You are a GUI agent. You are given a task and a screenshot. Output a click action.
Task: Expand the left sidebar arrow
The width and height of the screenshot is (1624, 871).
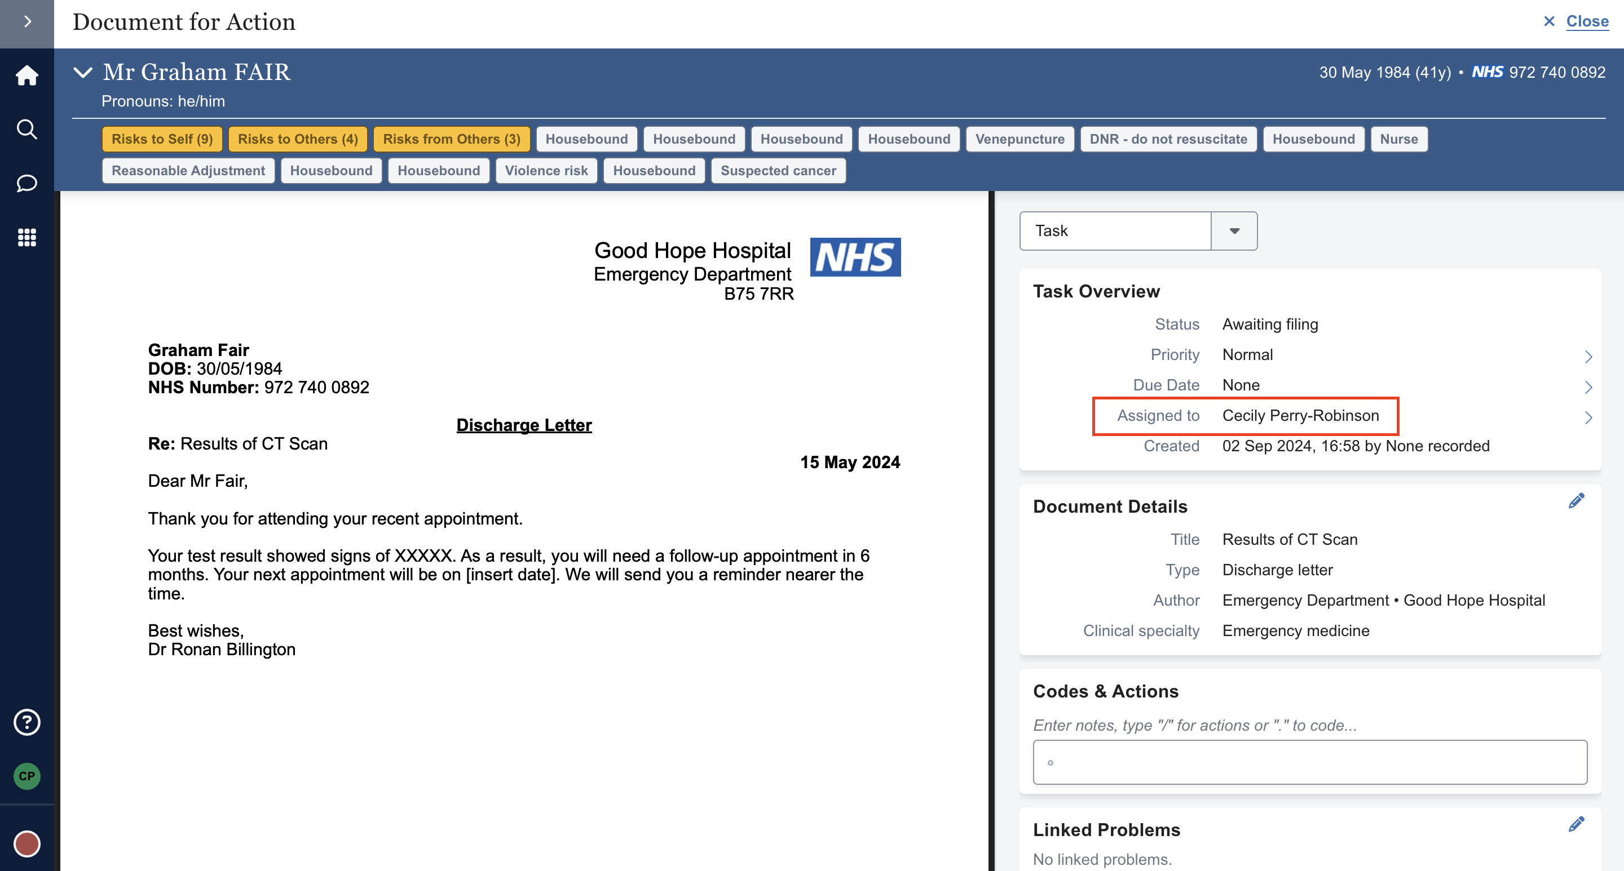tap(27, 22)
